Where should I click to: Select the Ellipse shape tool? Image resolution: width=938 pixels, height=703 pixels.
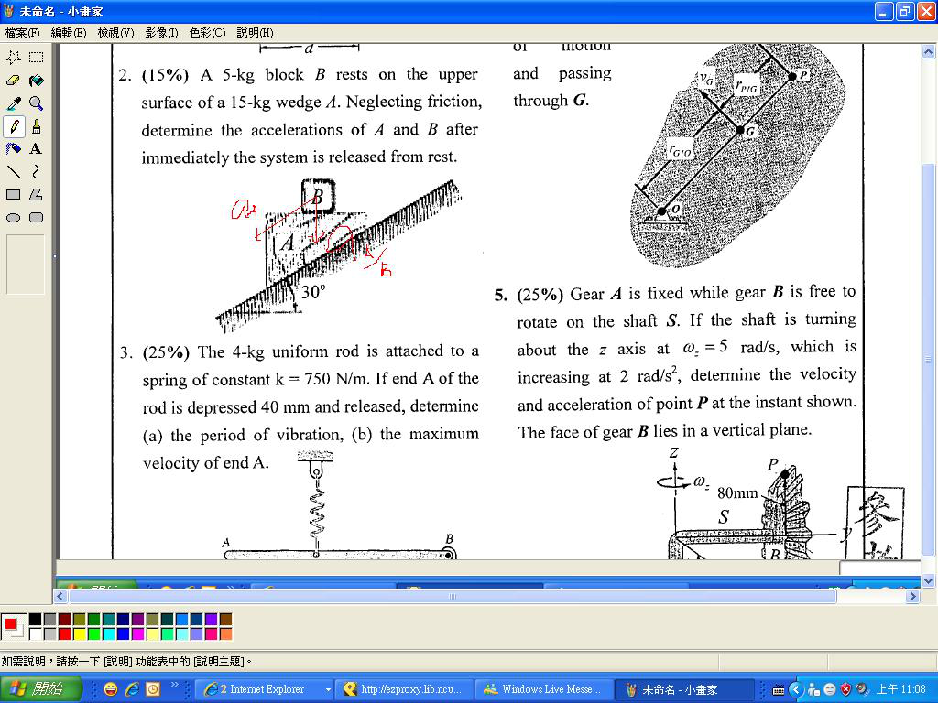point(14,218)
